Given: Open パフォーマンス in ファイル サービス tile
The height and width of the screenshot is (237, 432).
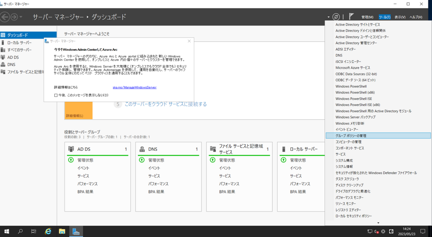Looking at the screenshot, I should 229,184.
